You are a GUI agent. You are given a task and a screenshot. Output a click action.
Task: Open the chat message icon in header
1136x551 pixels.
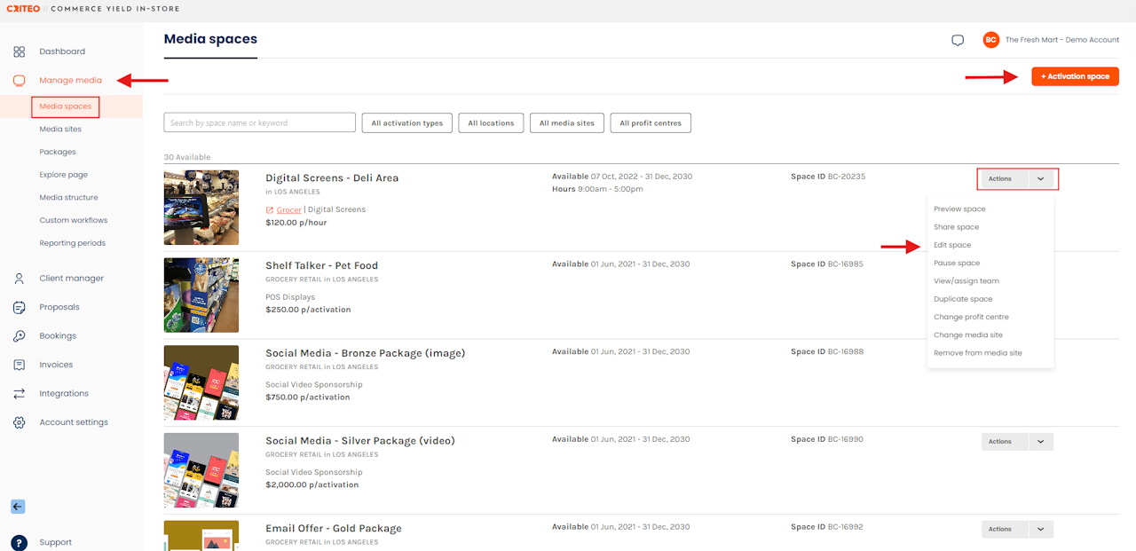click(958, 40)
